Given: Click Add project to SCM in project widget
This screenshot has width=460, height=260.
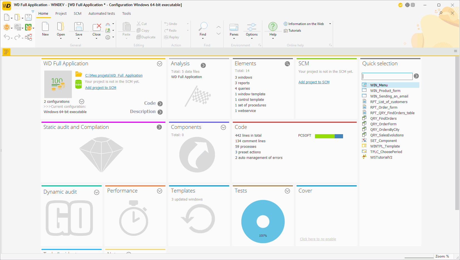Looking at the screenshot, I should point(101,88).
